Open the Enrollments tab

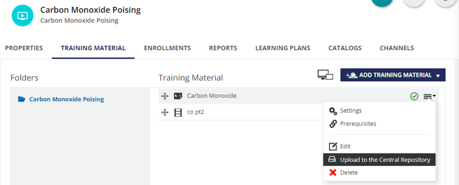(x=168, y=48)
